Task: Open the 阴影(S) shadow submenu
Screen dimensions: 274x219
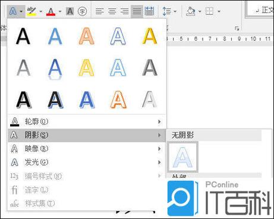Action: 87,135
